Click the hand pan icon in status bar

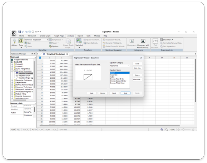161,129
